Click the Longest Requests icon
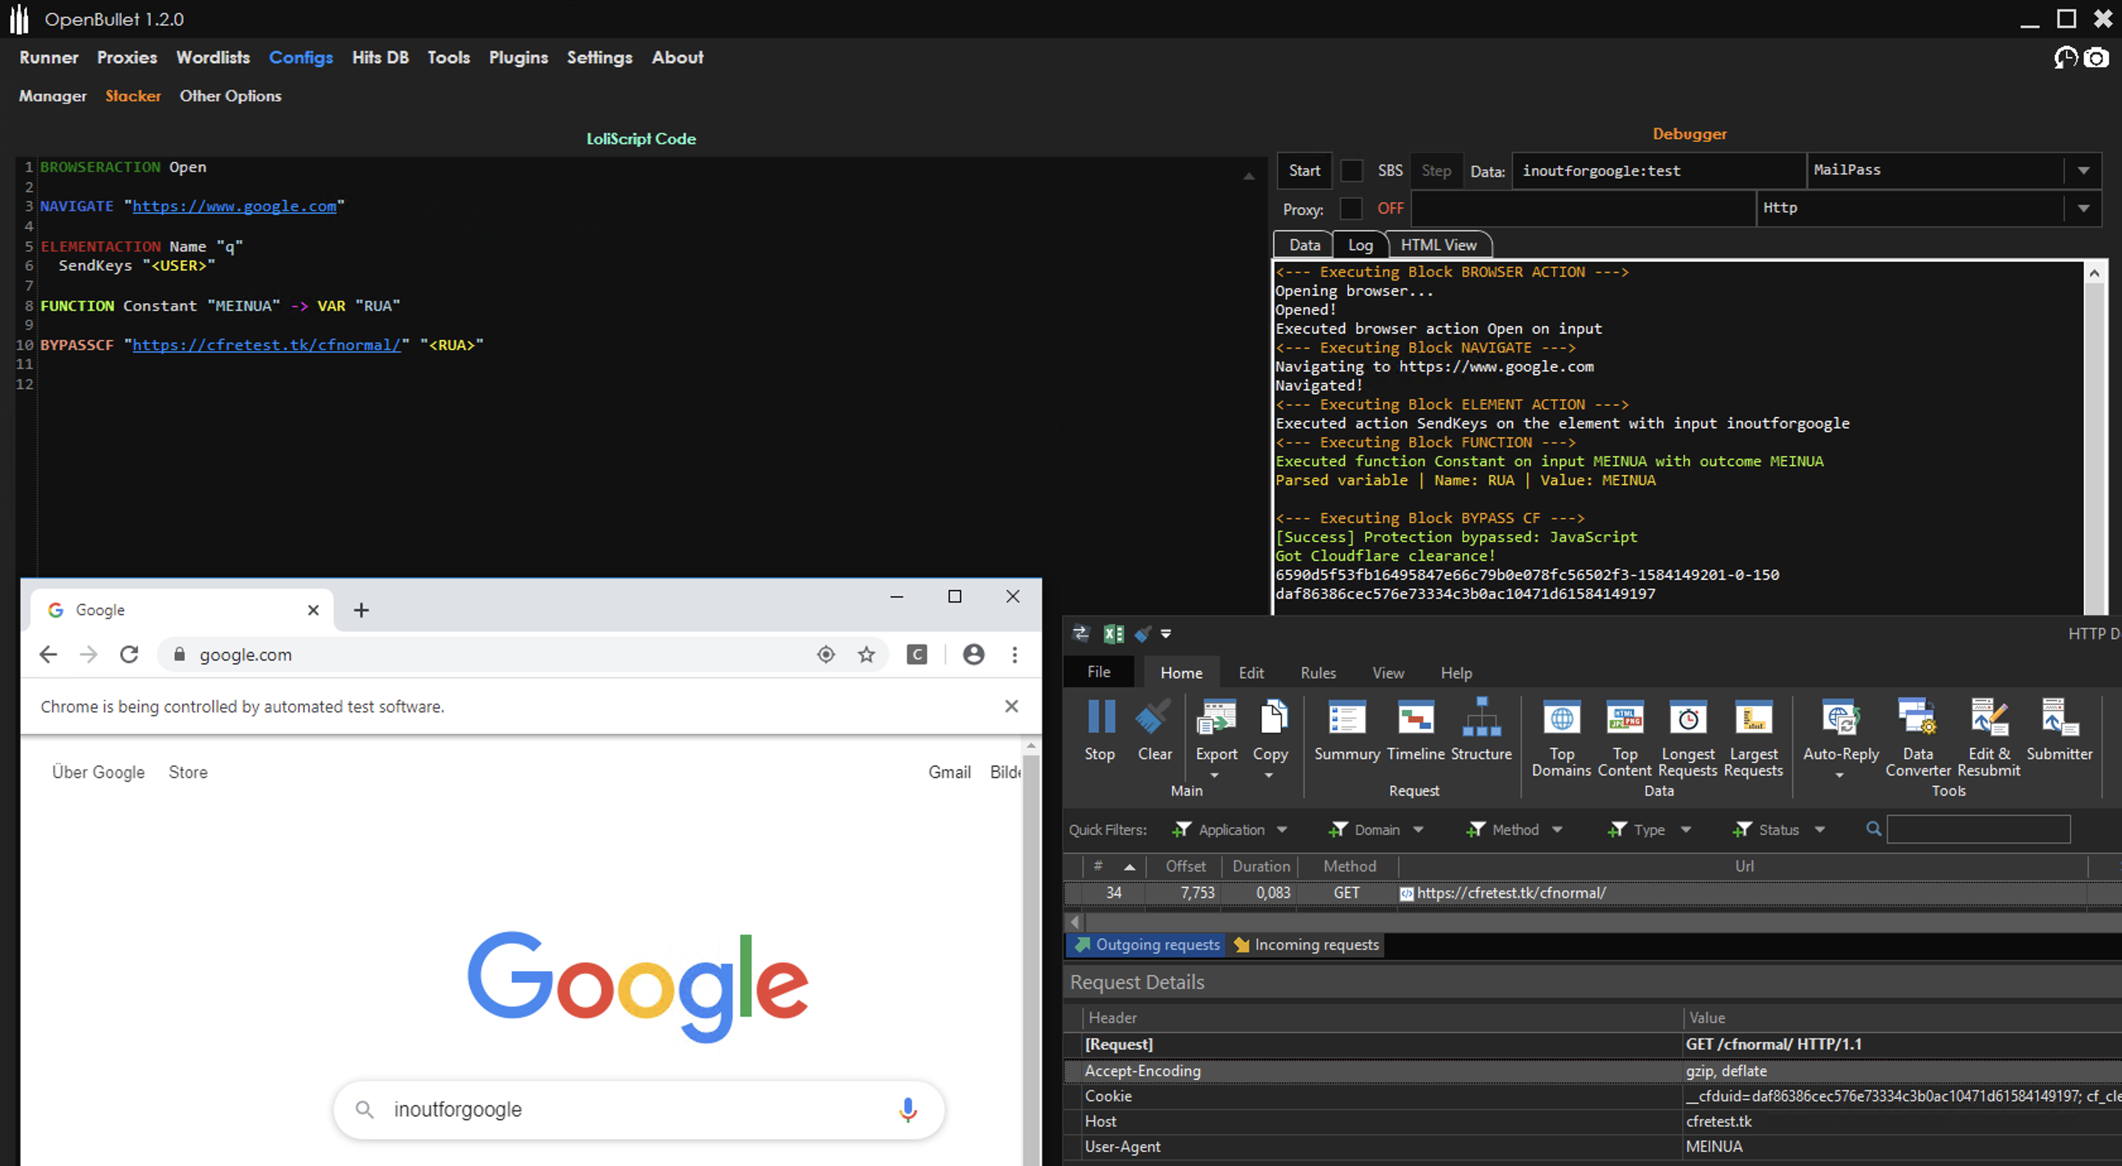 (1688, 719)
